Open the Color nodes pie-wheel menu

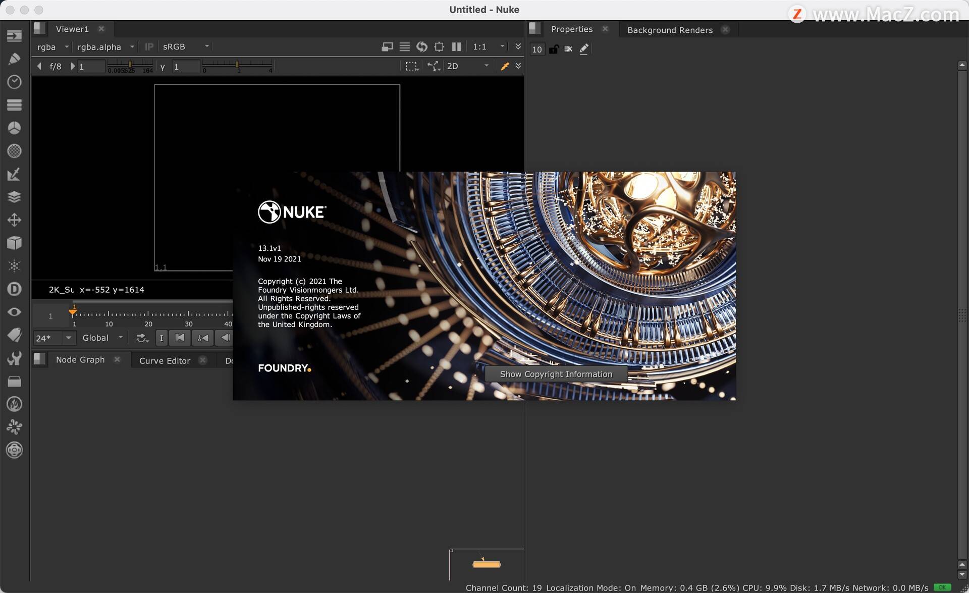pyautogui.click(x=14, y=128)
